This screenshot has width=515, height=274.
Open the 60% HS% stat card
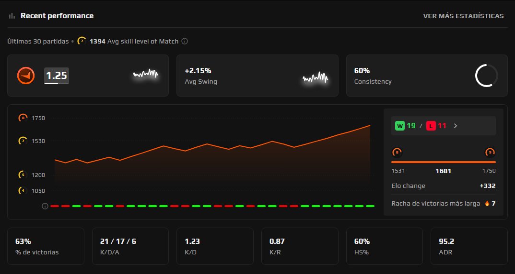pyautogui.click(x=385, y=246)
